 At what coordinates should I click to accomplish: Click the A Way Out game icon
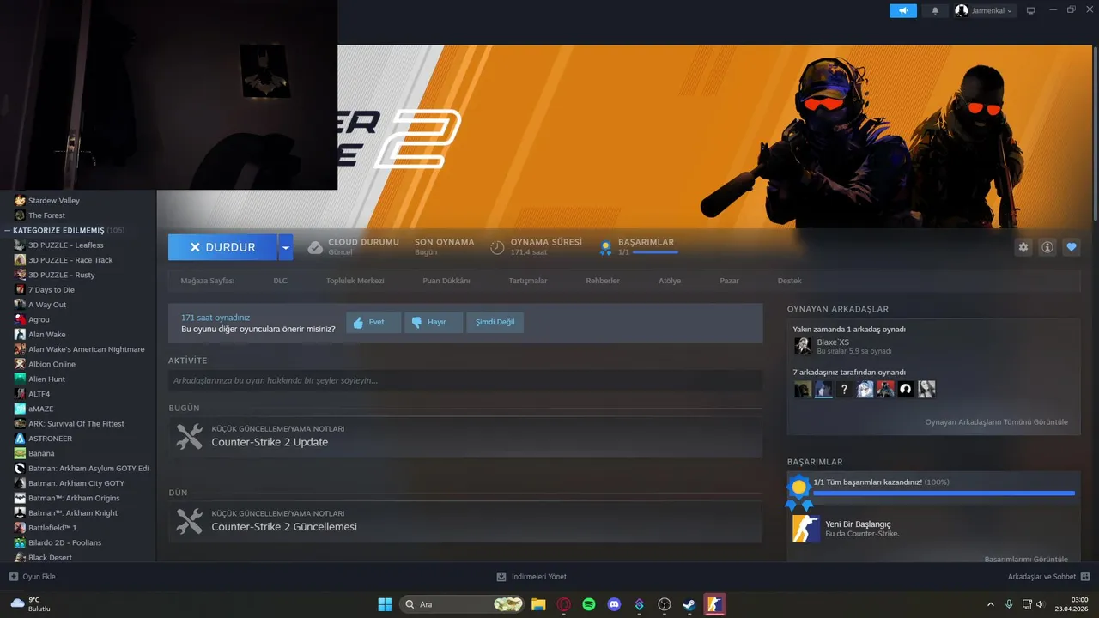[20, 305]
